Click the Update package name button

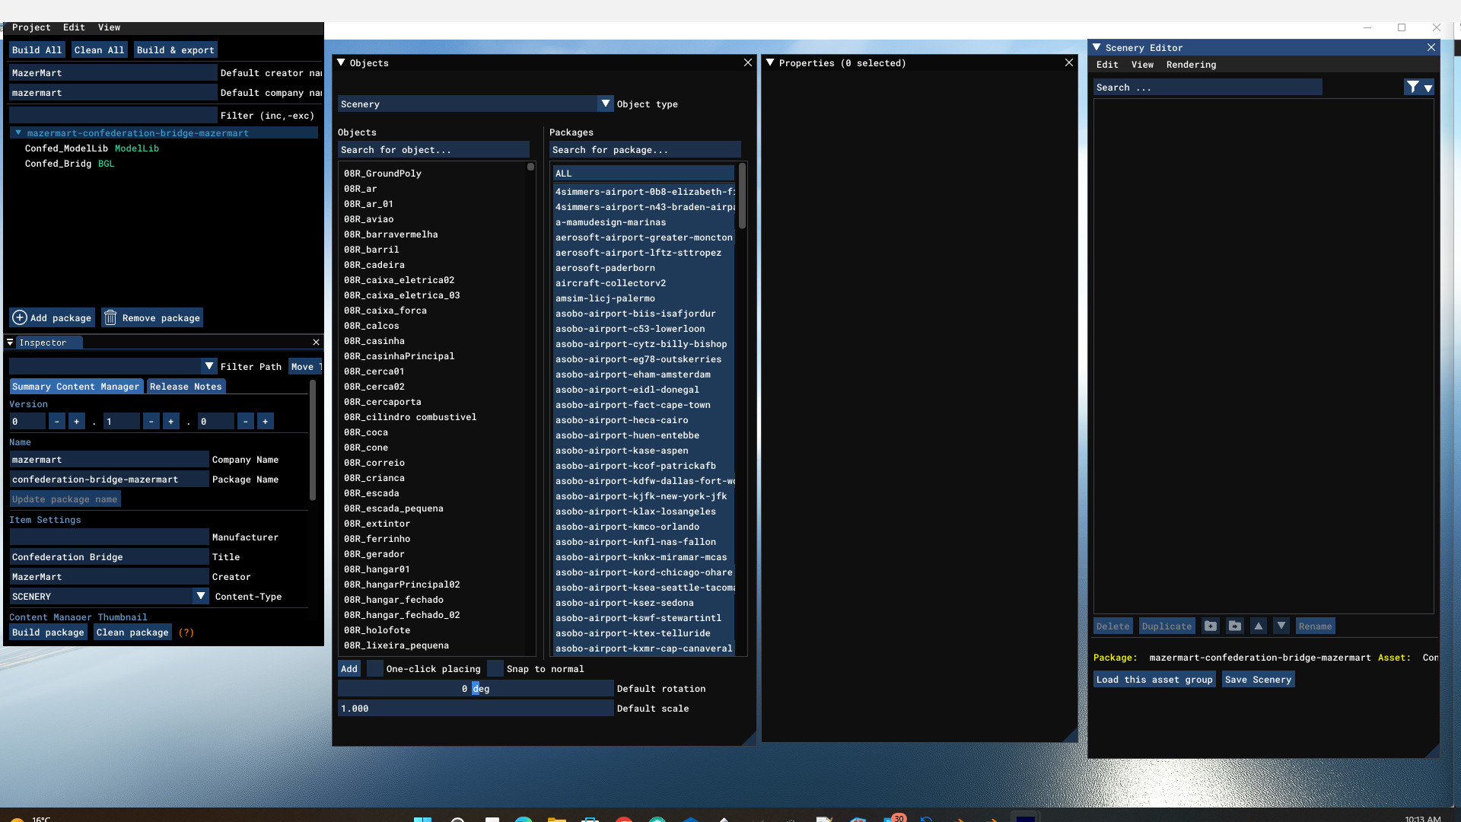[65, 499]
